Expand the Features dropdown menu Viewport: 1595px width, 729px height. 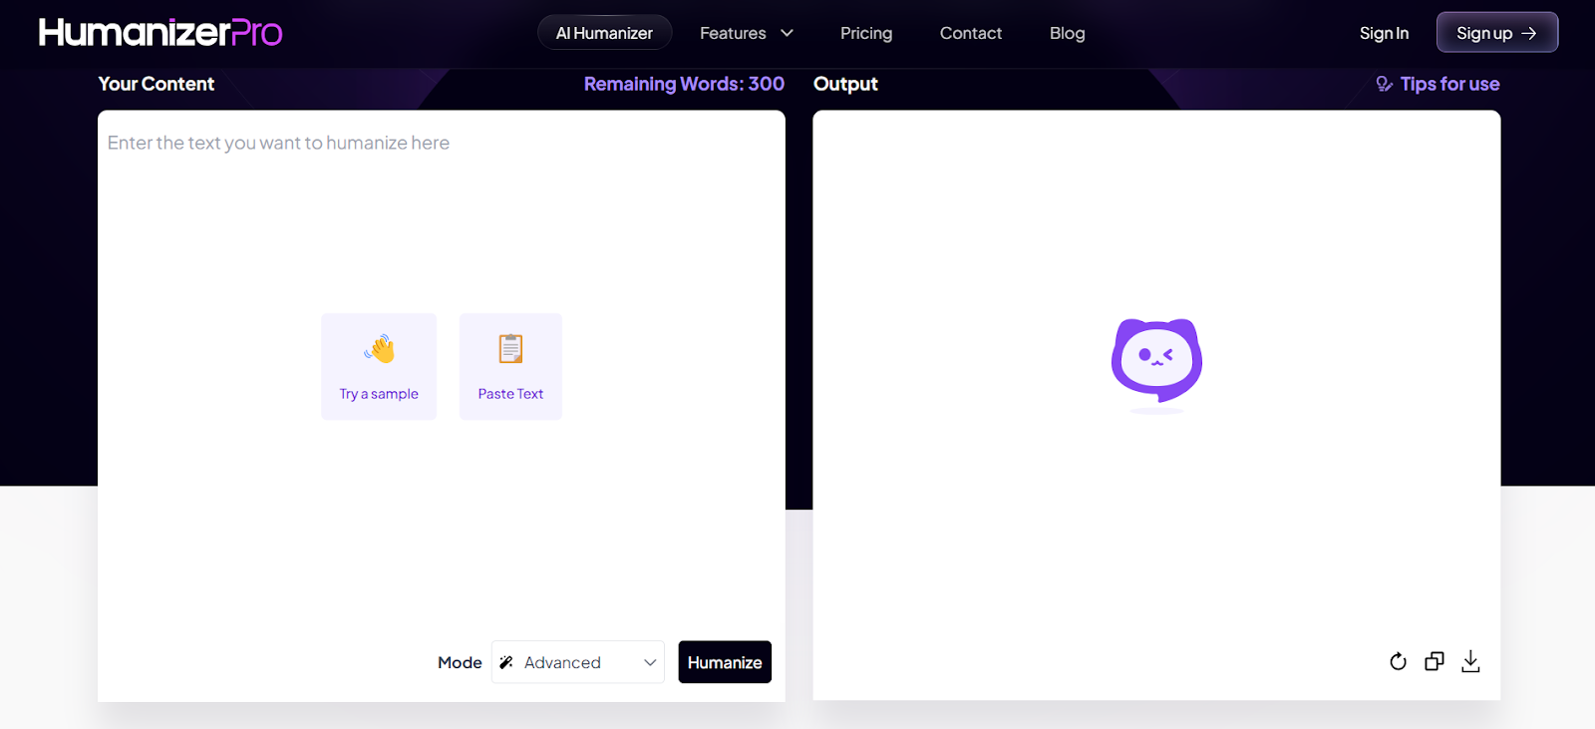[x=746, y=33]
